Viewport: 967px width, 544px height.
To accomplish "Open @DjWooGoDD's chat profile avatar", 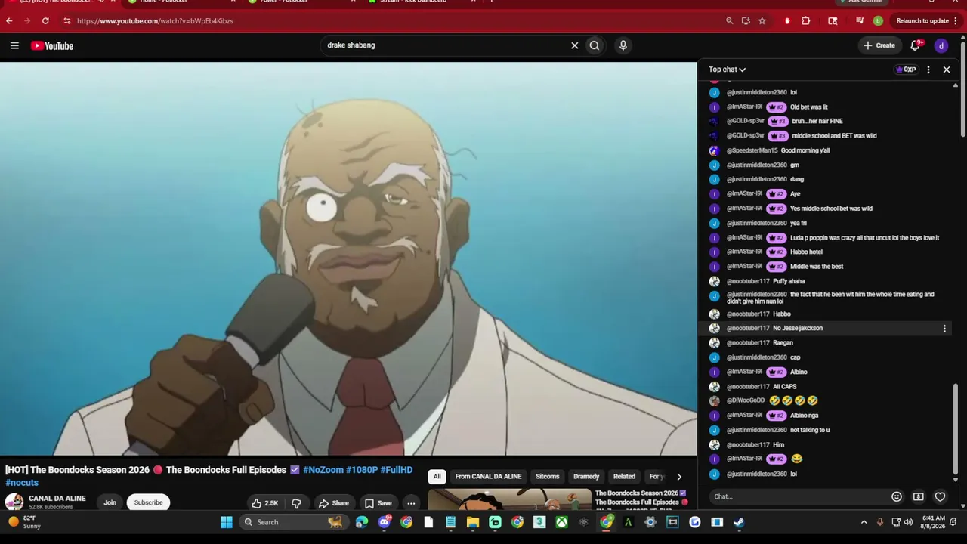I will pyautogui.click(x=715, y=401).
